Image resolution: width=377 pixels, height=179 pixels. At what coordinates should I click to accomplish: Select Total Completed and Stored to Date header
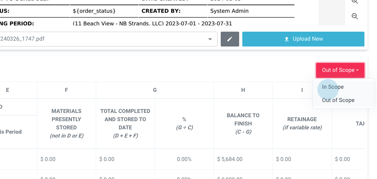[125, 124]
